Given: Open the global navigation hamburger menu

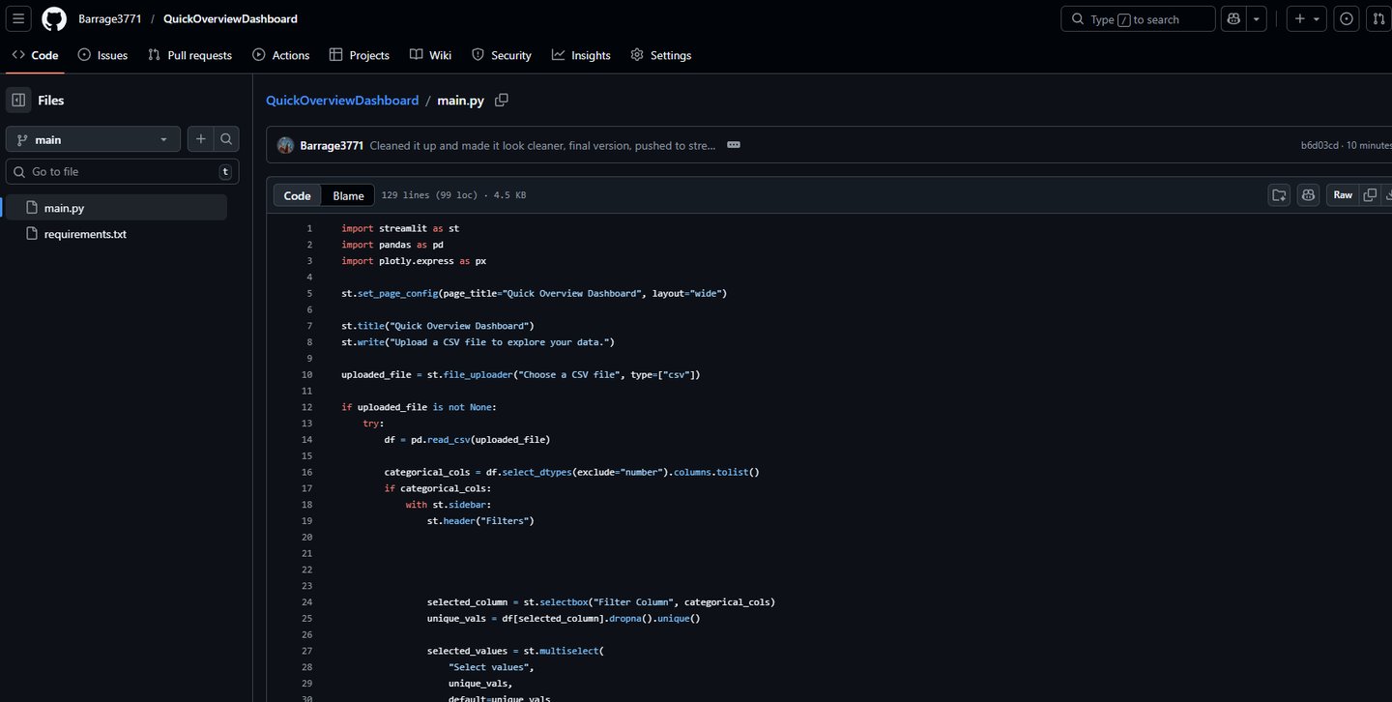Looking at the screenshot, I should click(x=18, y=18).
